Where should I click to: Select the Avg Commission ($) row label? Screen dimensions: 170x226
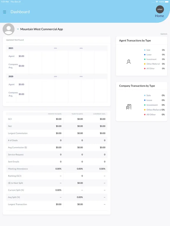coord(17,147)
